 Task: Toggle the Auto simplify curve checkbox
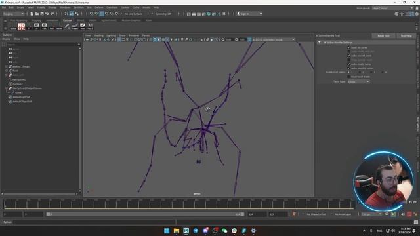pyautogui.click(x=348, y=68)
